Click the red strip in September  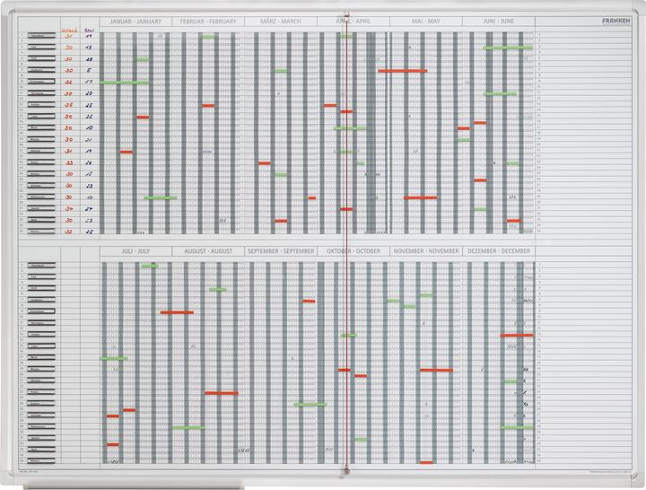pyautogui.click(x=309, y=302)
